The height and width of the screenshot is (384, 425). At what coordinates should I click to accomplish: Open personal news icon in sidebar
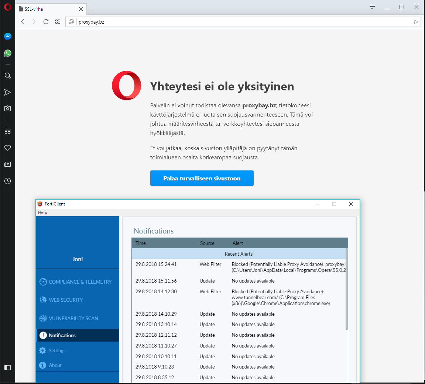[8, 165]
